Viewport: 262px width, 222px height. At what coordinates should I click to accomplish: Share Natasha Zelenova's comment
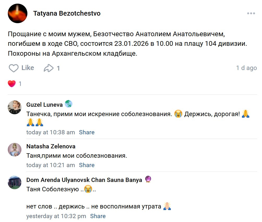click(x=87, y=165)
